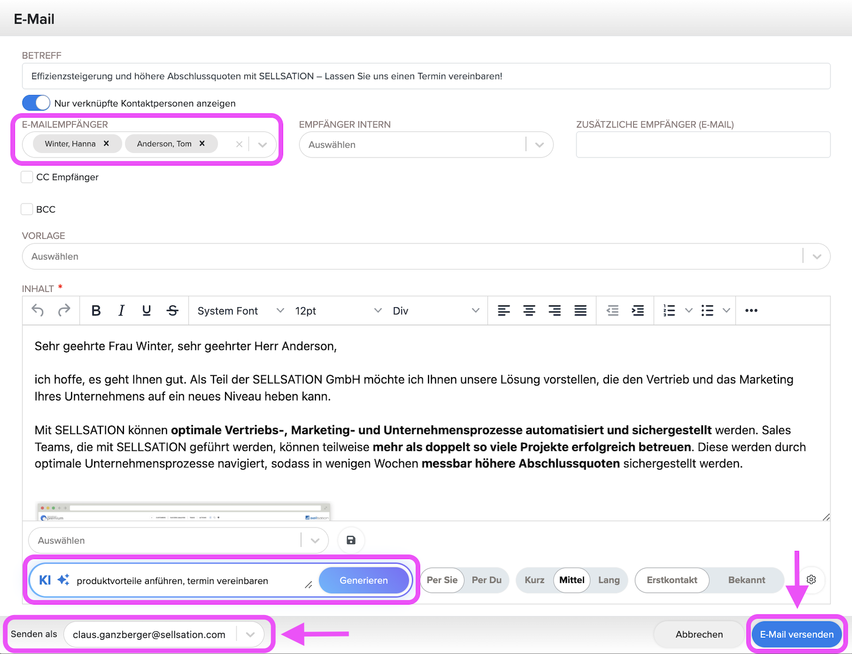Align text right
The width and height of the screenshot is (852, 654).
click(555, 310)
